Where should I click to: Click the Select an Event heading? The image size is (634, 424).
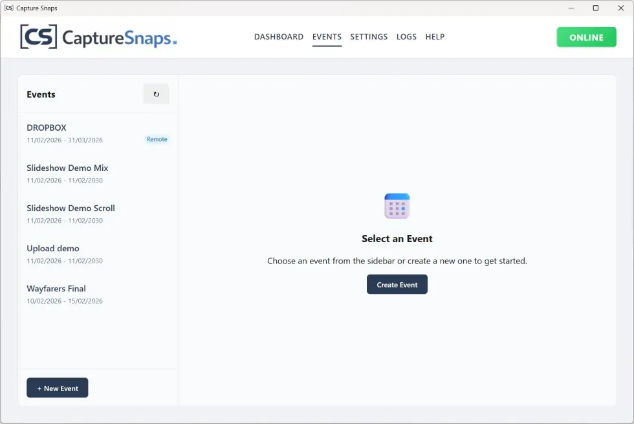point(397,239)
